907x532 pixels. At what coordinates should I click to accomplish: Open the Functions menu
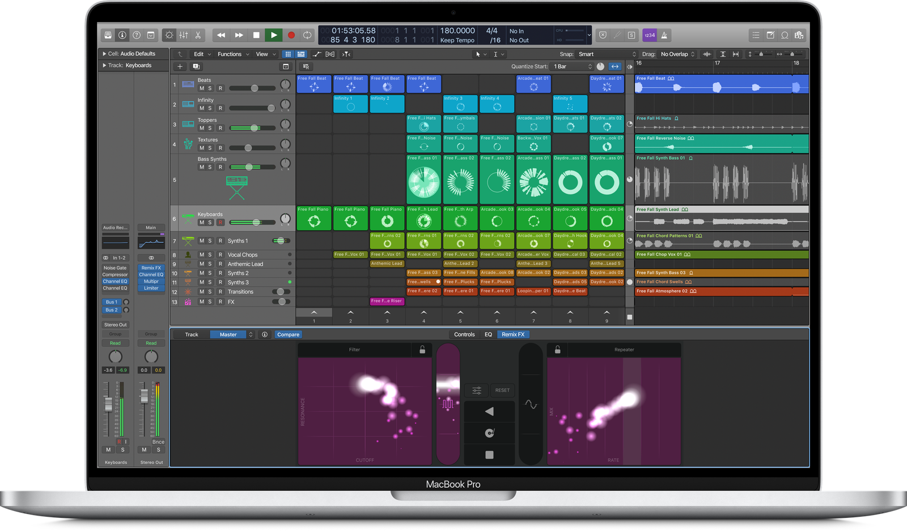coord(233,54)
